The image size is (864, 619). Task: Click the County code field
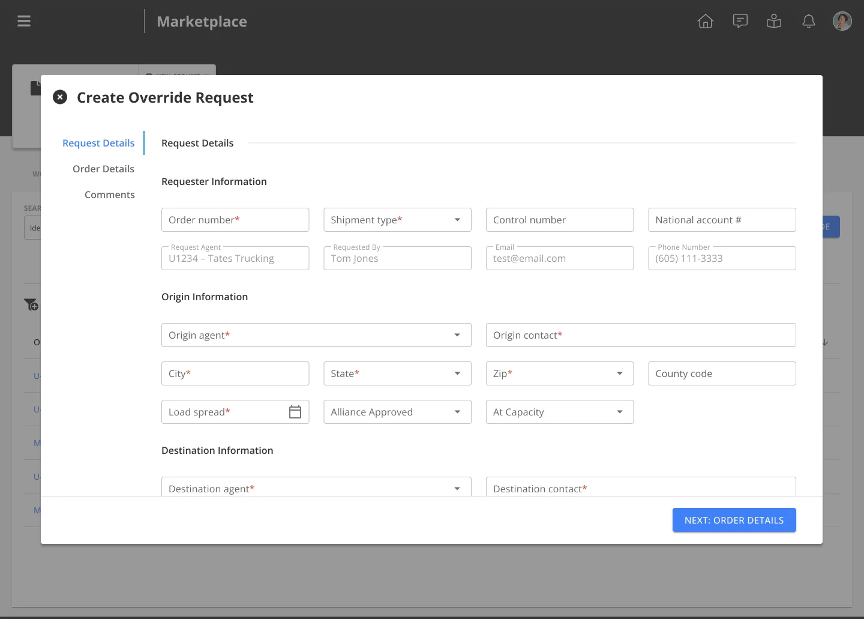click(722, 373)
